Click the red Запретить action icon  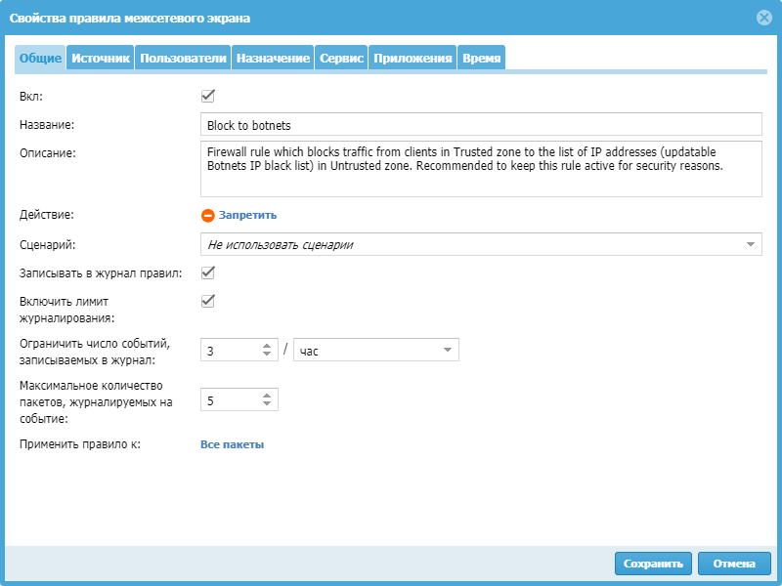pos(207,216)
